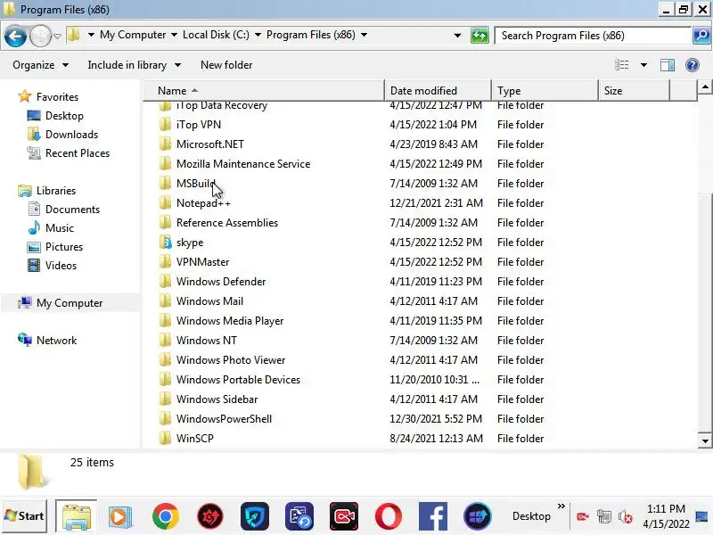Select the Notepad++ folder icon

pos(166,203)
